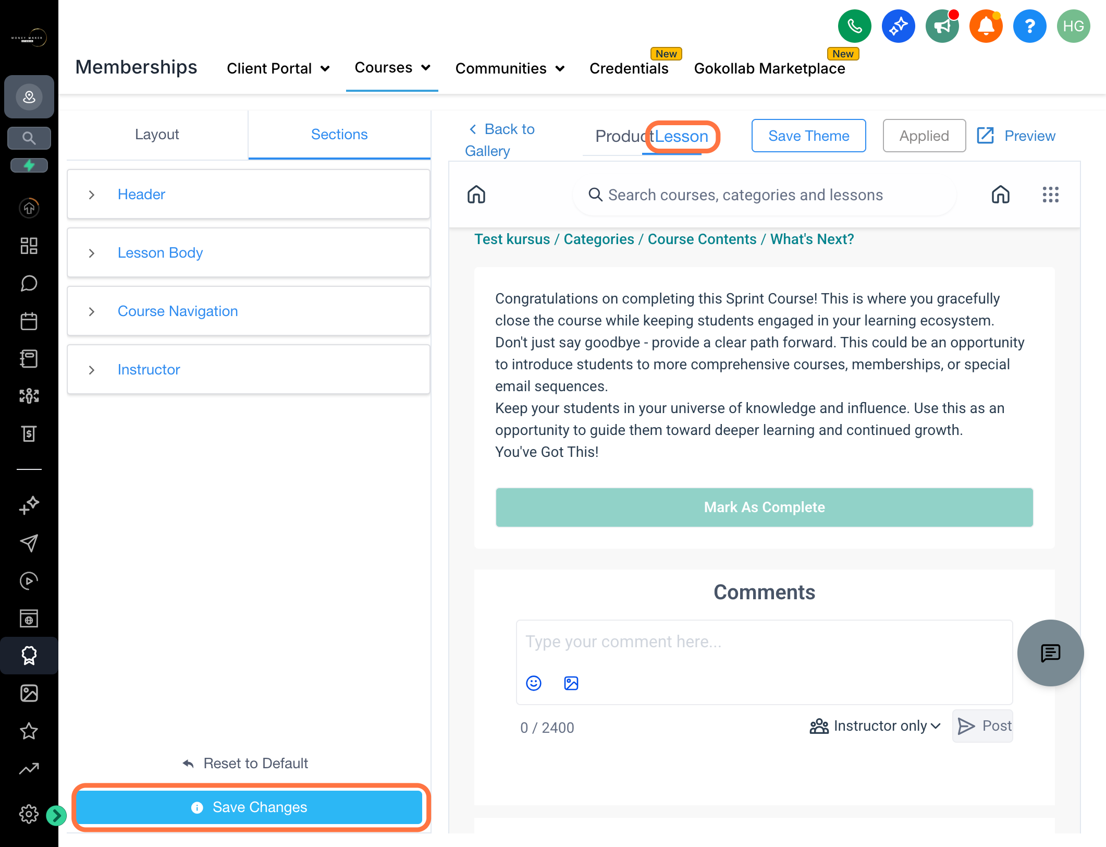
Task: Open the paper plane marketing icon
Action: (29, 543)
